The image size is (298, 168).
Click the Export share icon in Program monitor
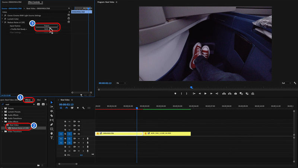coord(253,94)
